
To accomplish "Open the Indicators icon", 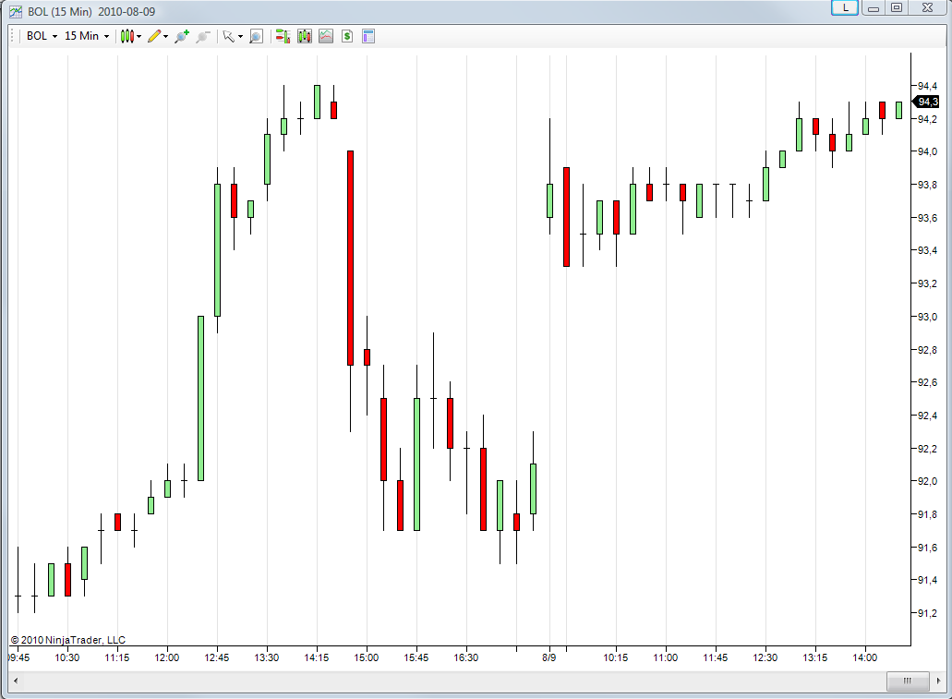I will coord(326,36).
